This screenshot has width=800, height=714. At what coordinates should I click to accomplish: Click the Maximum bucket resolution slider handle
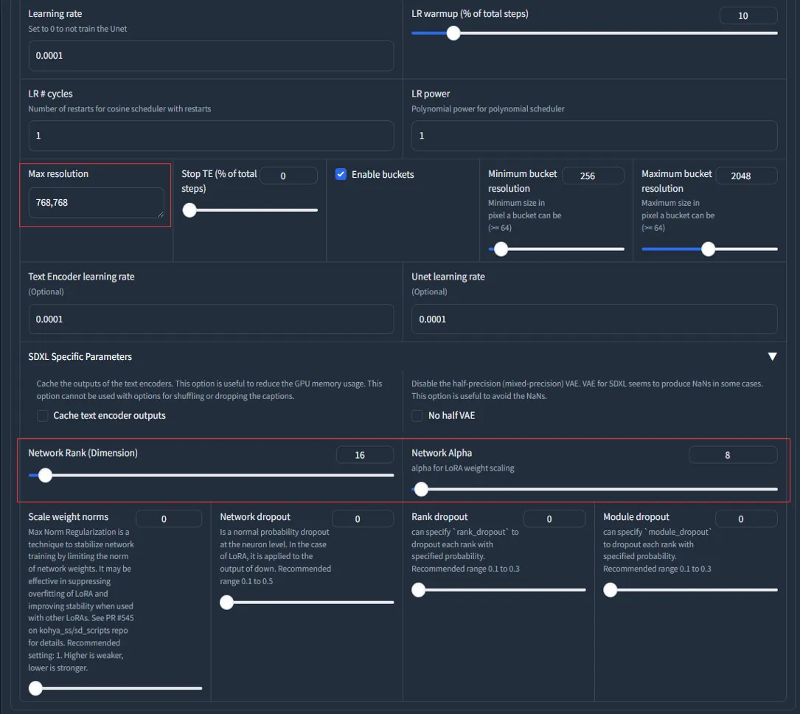708,249
